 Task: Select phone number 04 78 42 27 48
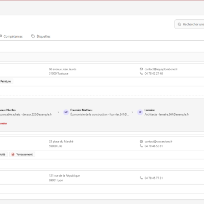154,73
